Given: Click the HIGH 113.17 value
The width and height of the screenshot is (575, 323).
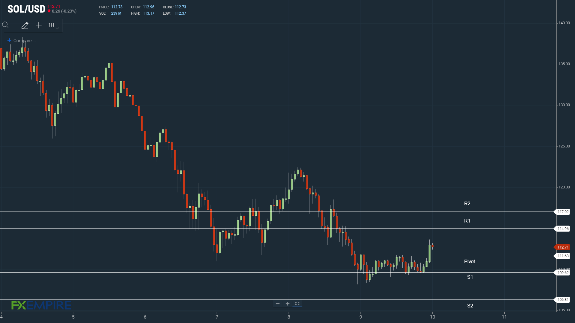Looking at the screenshot, I should (149, 13).
